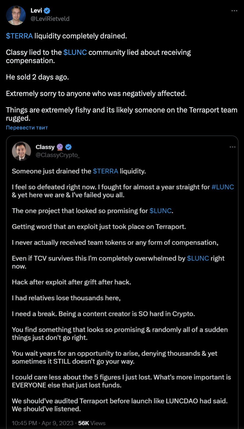The image size is (244, 429).
Task: Click Classy's profile avatar in quoted tweet
Action: pos(21,151)
